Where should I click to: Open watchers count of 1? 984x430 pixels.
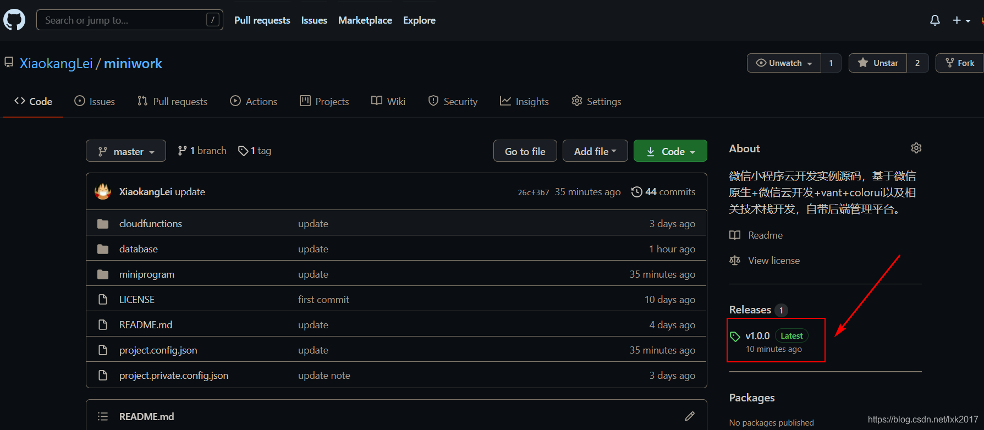831,63
